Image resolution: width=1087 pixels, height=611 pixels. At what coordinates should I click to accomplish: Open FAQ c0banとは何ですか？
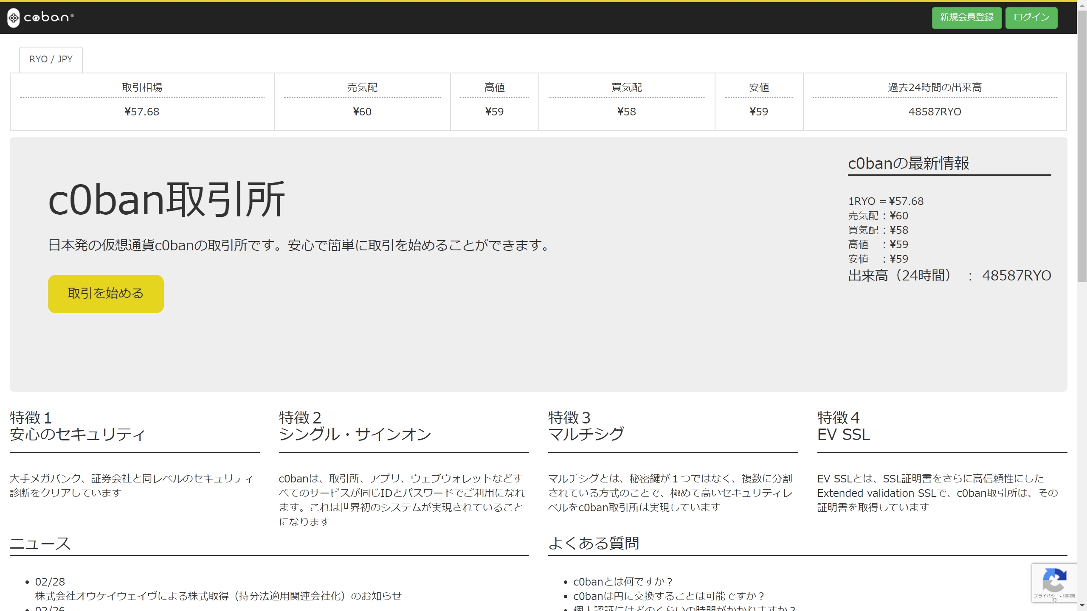point(623,582)
